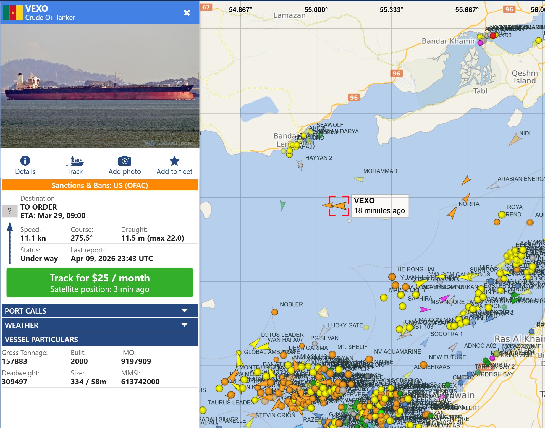The image size is (545, 428).
Task: Expand the WEATHER section arrow
Action: (184, 325)
